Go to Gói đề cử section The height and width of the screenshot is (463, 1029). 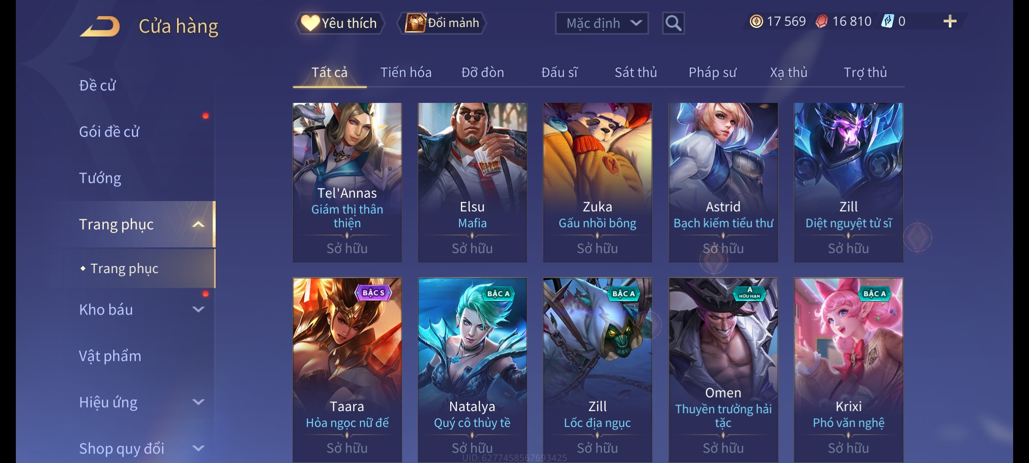pos(109,132)
